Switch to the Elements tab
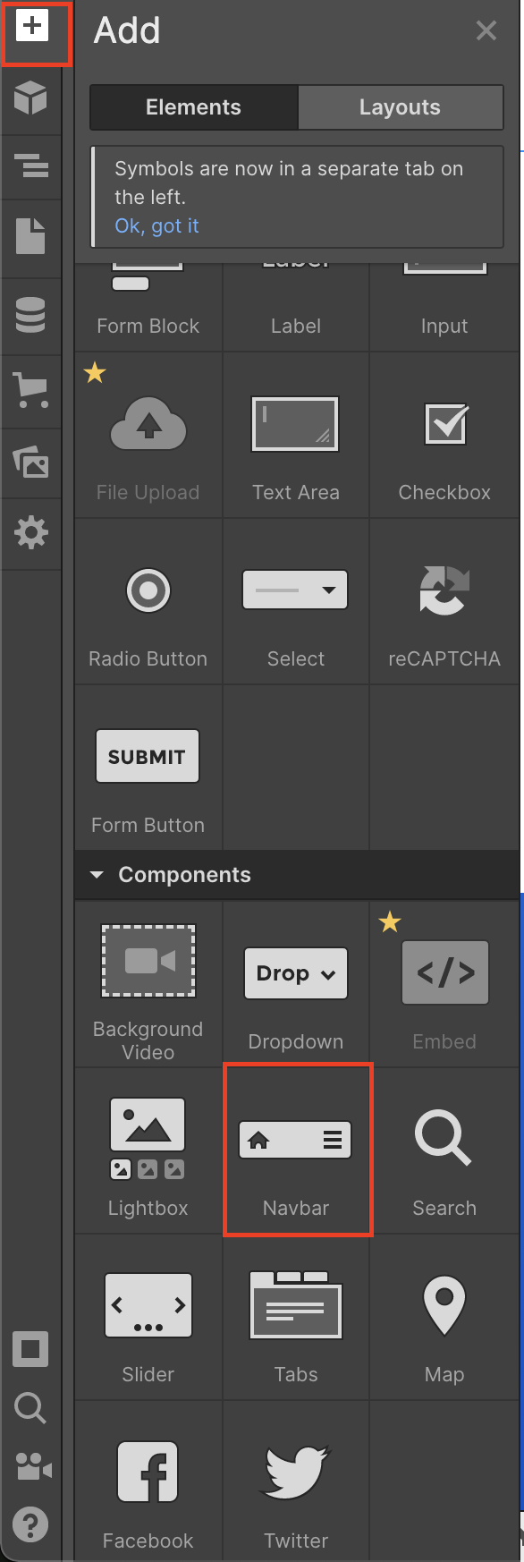 193,107
